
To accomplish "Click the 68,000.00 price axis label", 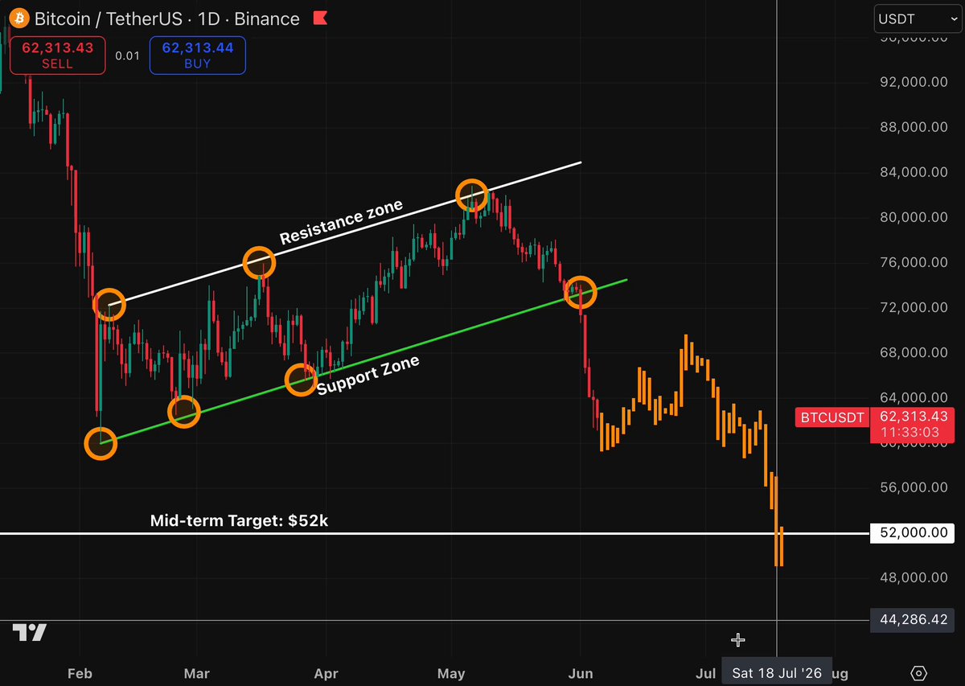I will point(914,352).
